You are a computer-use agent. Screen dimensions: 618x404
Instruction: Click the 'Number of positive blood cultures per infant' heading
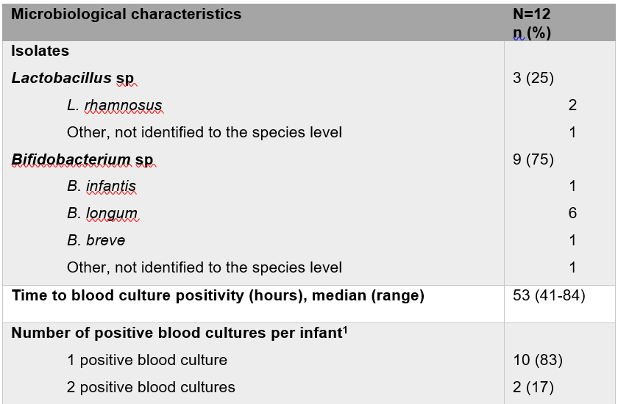(180, 333)
